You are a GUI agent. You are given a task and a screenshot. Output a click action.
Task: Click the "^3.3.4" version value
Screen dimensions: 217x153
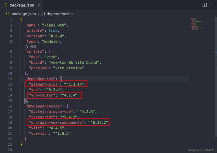(x=53, y=90)
